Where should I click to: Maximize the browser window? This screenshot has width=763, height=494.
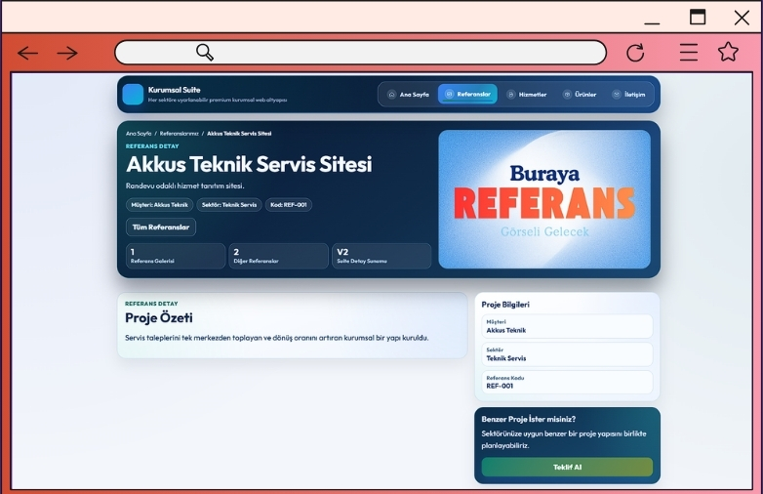coord(698,17)
